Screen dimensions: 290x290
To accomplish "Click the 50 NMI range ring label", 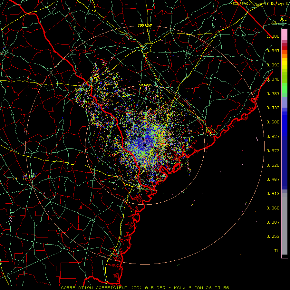I will 145,85.
